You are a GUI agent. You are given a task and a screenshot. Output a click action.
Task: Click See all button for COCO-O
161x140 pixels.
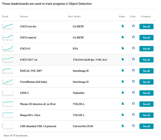(x=146, y=49)
